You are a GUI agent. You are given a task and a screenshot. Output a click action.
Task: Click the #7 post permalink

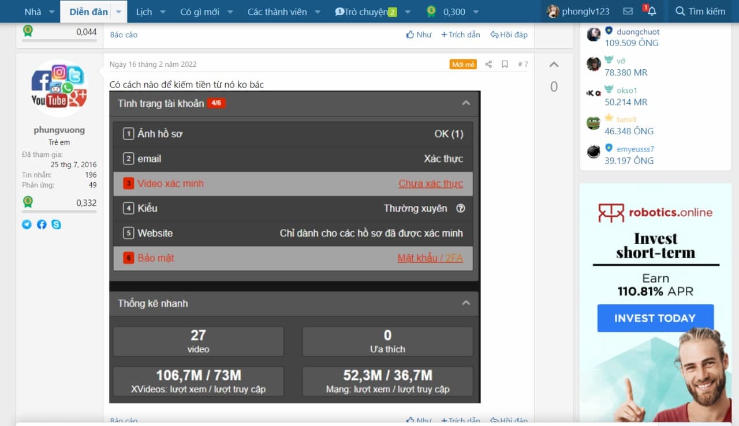point(522,64)
